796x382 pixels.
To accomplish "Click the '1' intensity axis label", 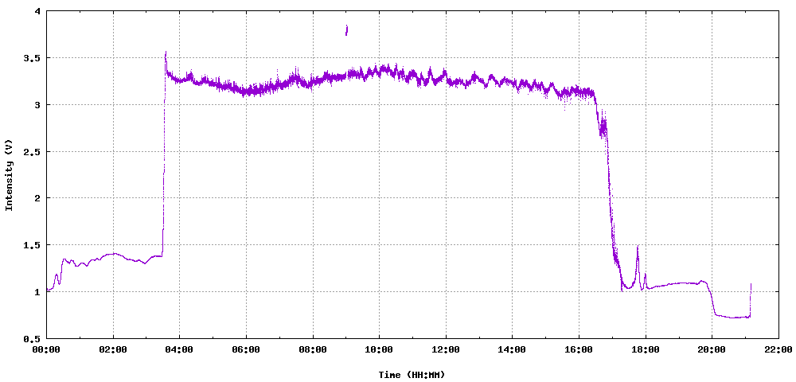I will (38, 292).
